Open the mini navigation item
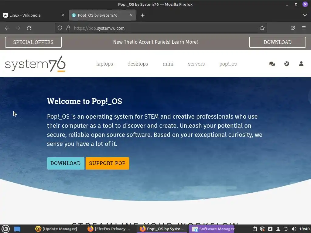This screenshot has height=233, width=311. pyautogui.click(x=168, y=64)
